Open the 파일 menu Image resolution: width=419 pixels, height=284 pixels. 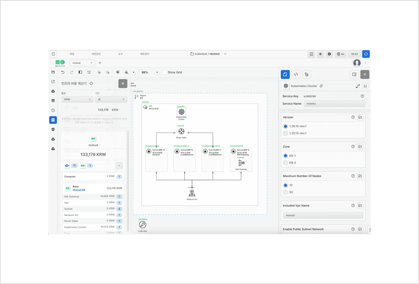72,54
